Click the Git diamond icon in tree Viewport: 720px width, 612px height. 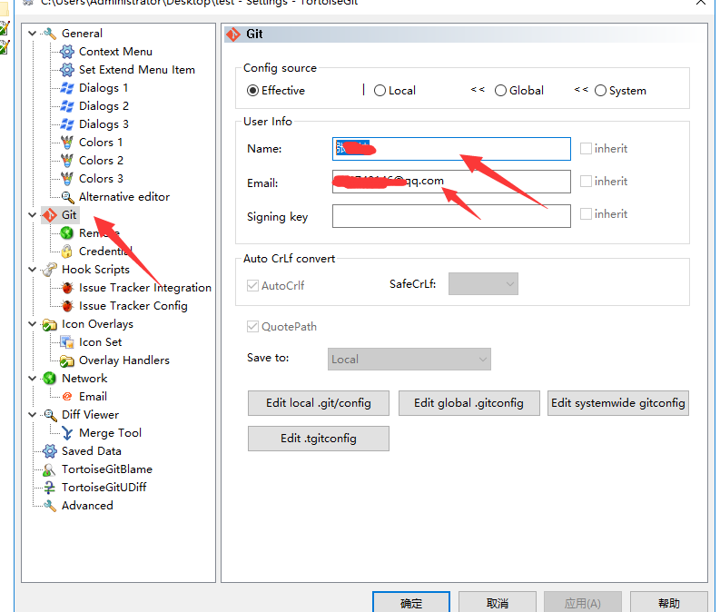[x=50, y=215]
